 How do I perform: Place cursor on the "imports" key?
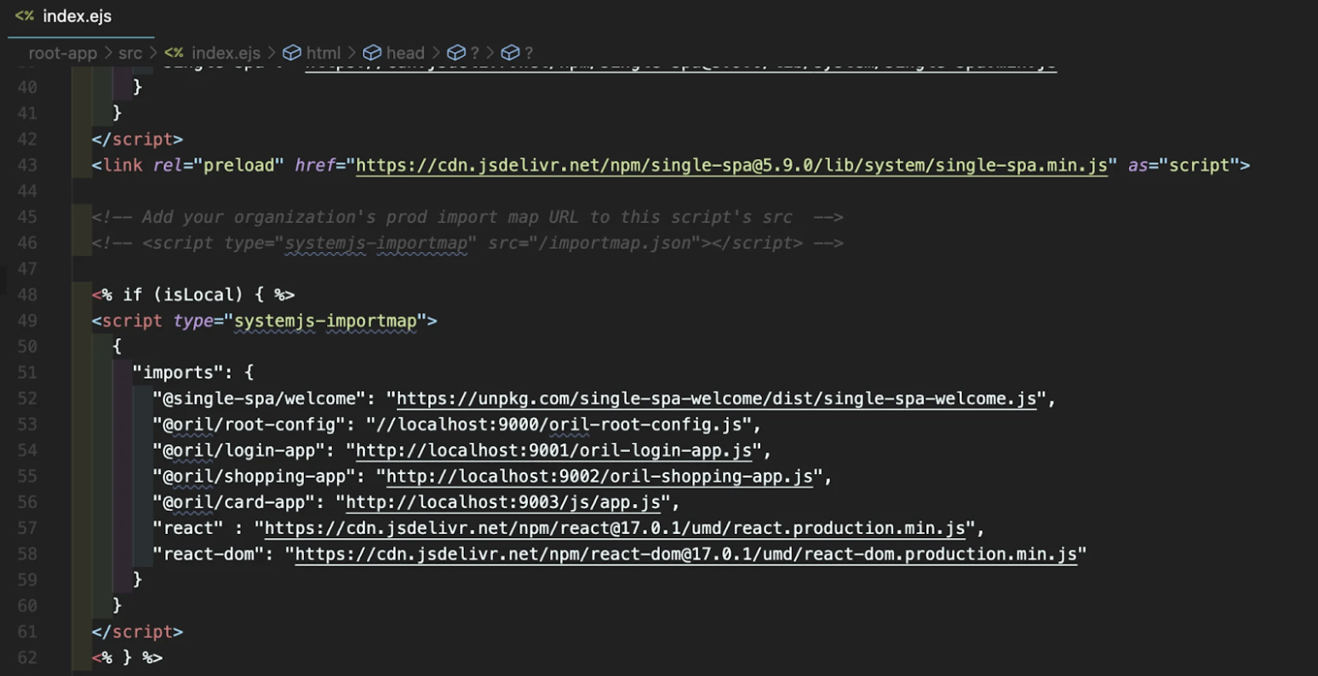click(x=179, y=372)
